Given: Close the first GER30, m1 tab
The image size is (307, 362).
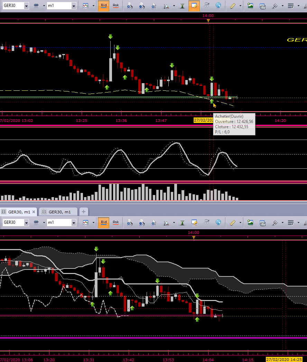Looking at the screenshot, I should pyautogui.click(x=34, y=212).
